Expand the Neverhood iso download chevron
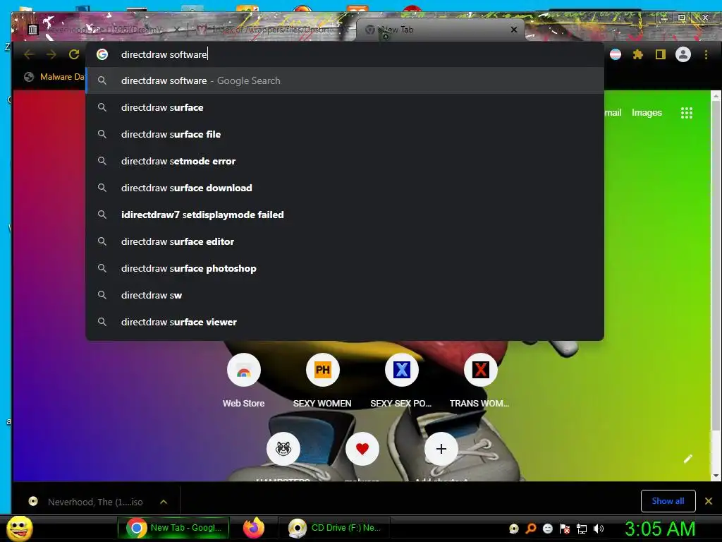 [x=164, y=502]
